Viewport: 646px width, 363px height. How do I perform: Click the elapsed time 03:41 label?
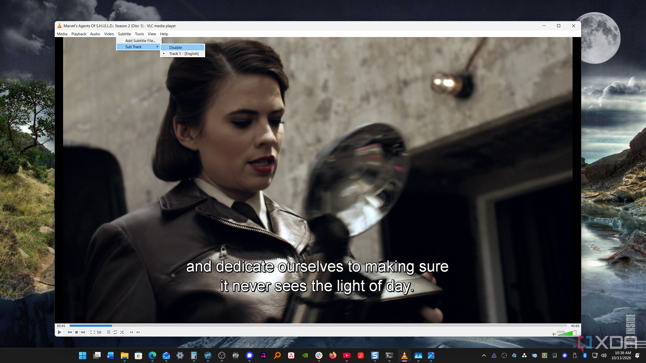coord(61,326)
